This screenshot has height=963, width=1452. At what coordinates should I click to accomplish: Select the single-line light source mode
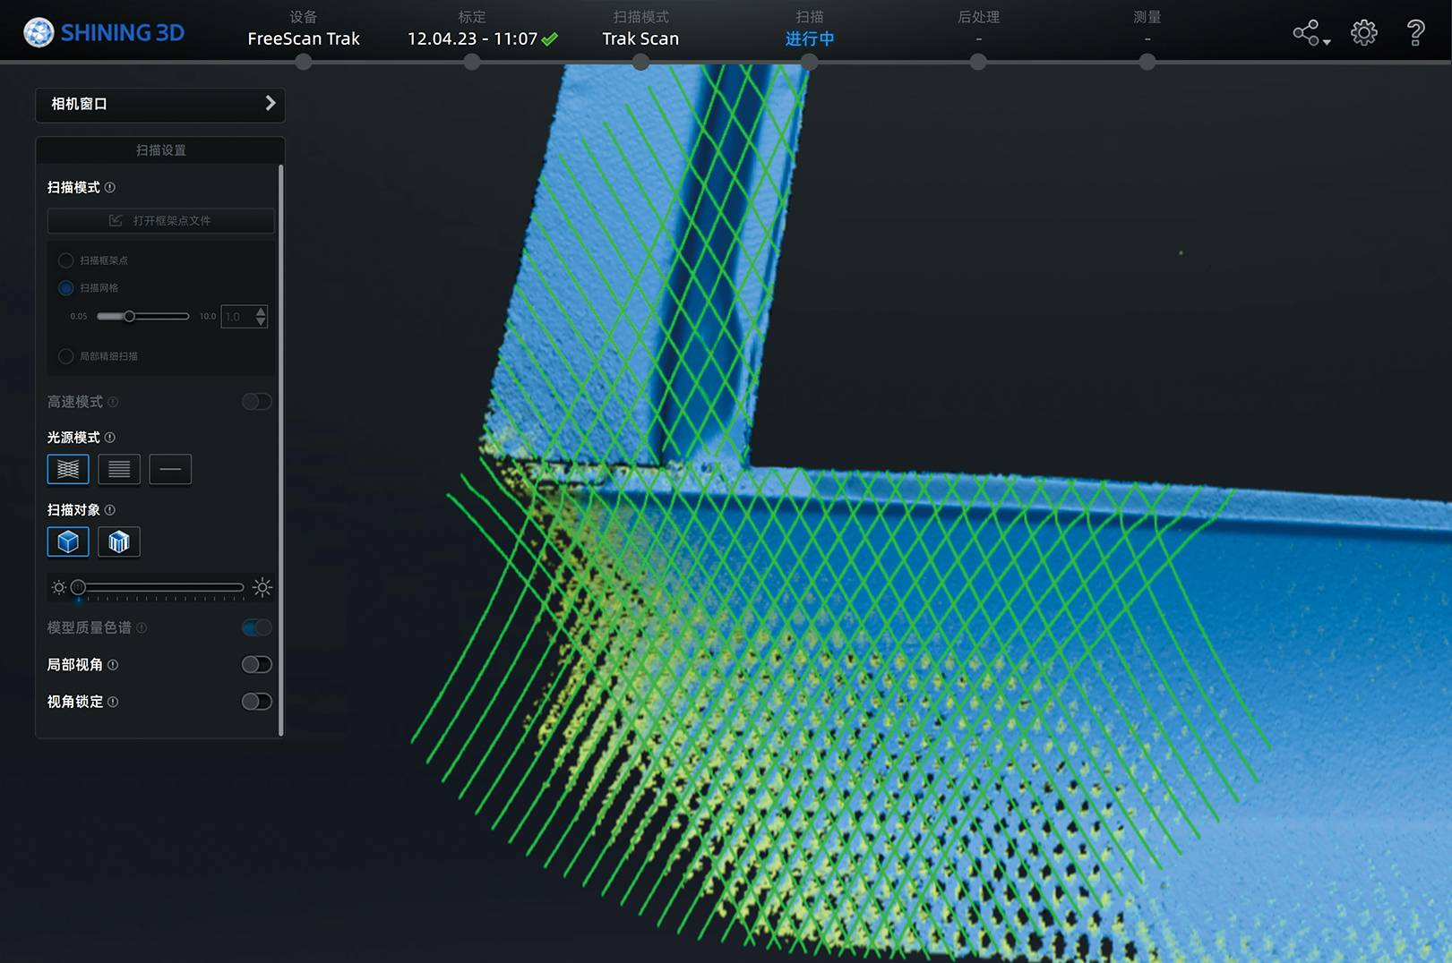pos(170,469)
